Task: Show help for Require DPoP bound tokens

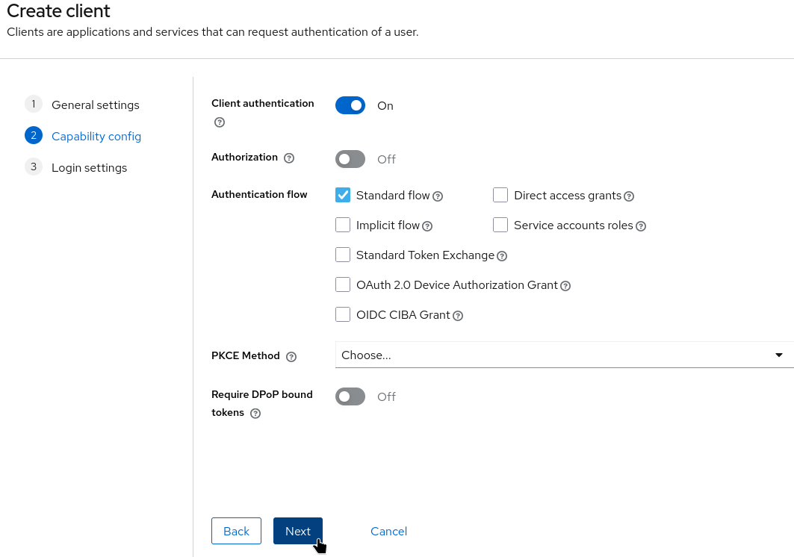Action: (255, 414)
